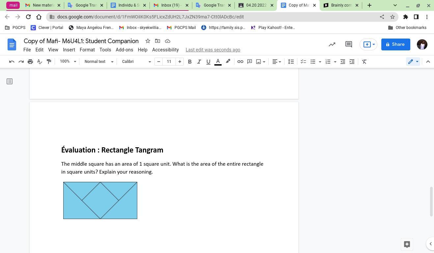Open the document outline icon
This screenshot has height=253, width=434.
click(x=10, y=81)
